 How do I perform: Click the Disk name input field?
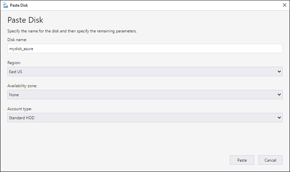click(x=145, y=49)
